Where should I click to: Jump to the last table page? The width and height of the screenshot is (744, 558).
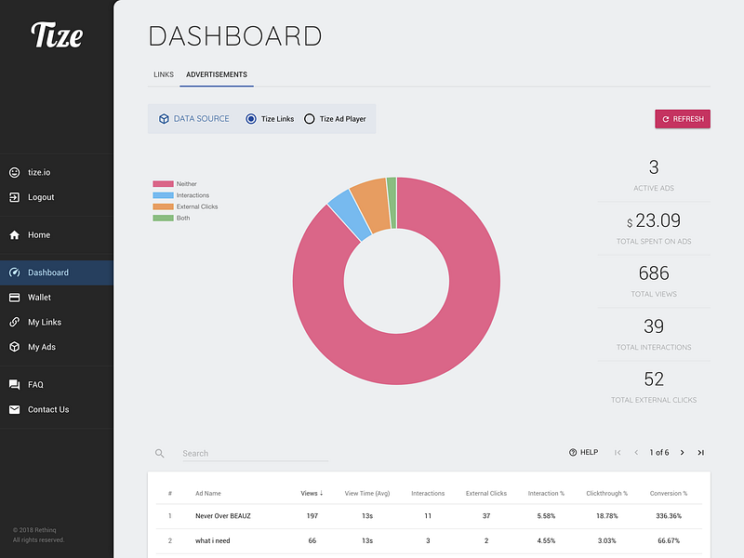coord(701,453)
